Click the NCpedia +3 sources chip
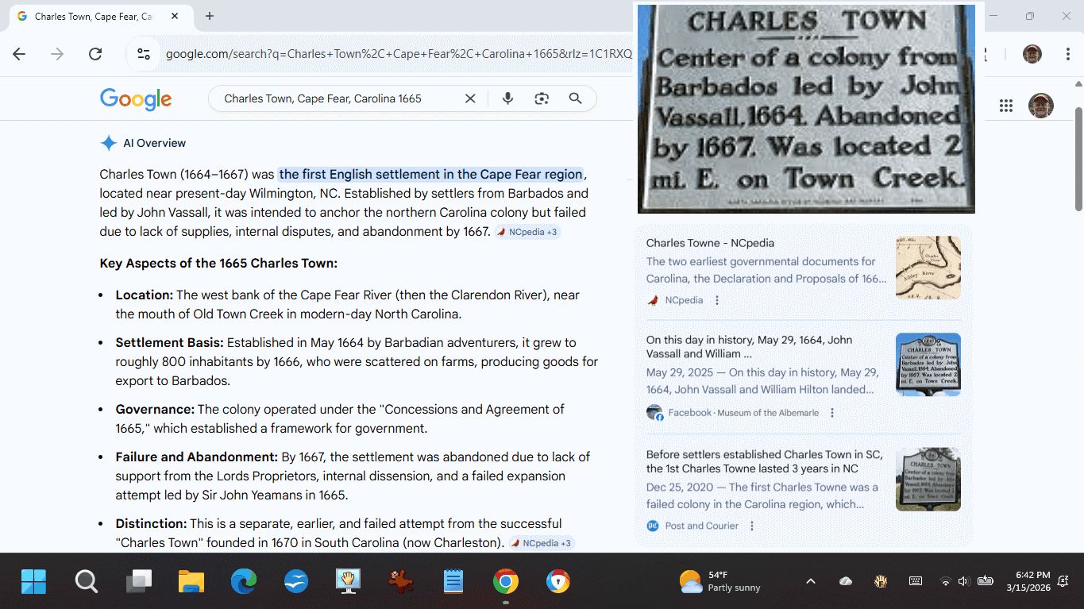This screenshot has height=609, width=1084. tap(528, 232)
